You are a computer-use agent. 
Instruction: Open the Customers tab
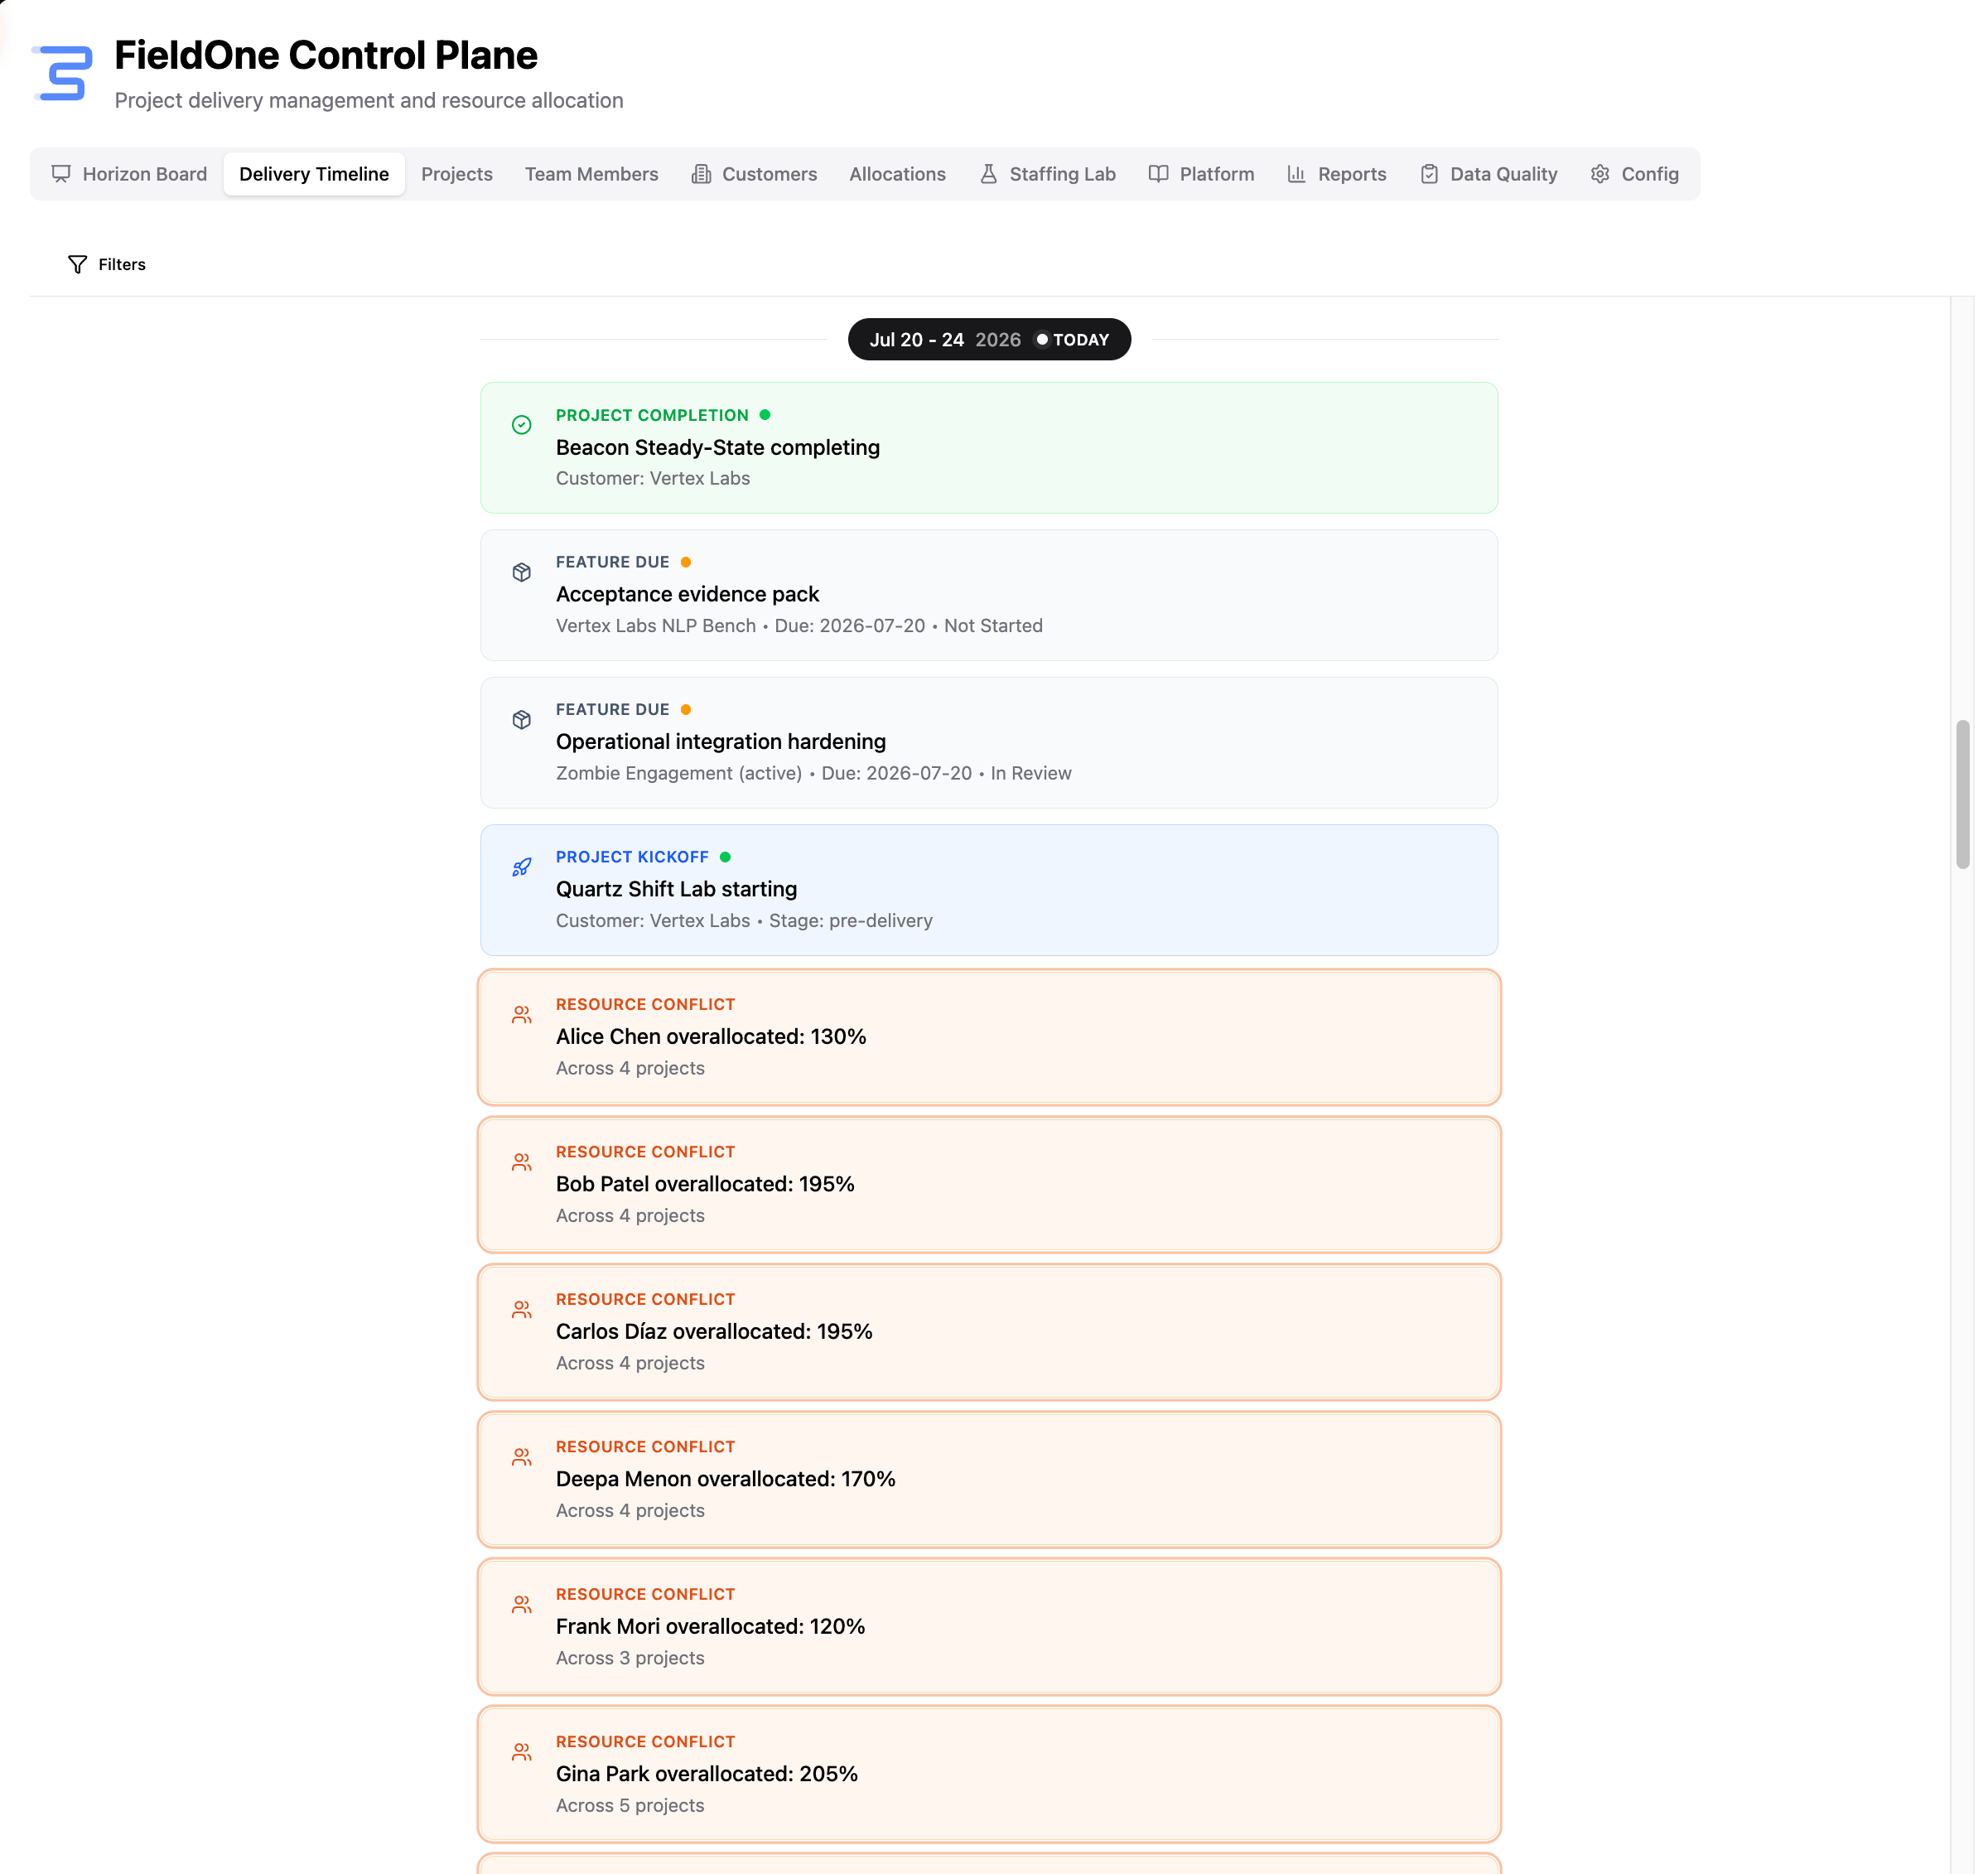(754, 174)
